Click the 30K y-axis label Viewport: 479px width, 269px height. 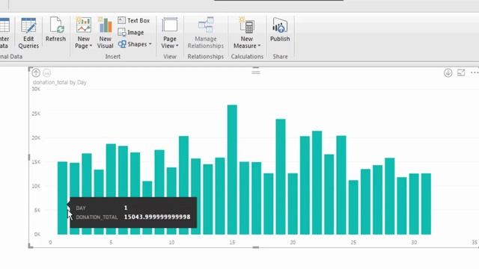[36, 89]
